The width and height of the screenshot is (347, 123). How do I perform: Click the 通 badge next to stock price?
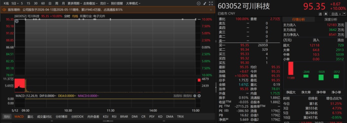click(x=320, y=14)
